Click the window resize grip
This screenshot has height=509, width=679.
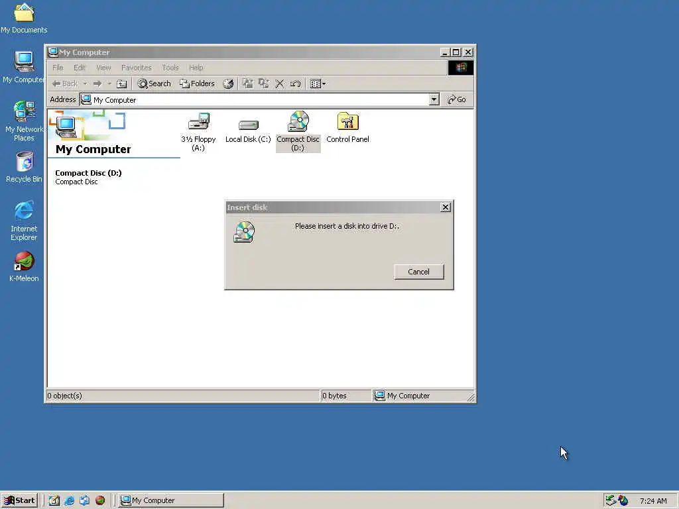tap(471, 398)
